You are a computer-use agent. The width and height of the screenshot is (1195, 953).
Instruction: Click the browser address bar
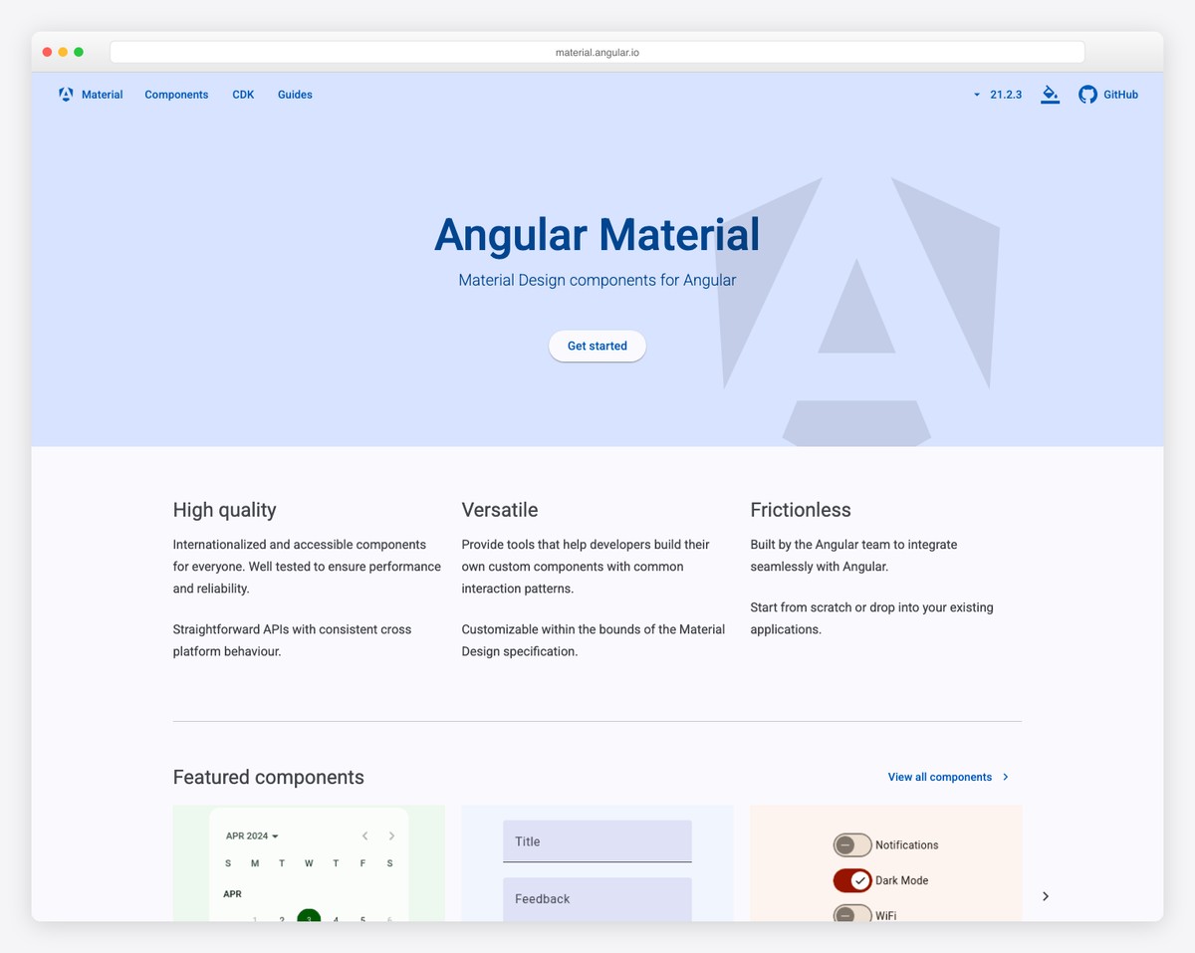pos(597,51)
